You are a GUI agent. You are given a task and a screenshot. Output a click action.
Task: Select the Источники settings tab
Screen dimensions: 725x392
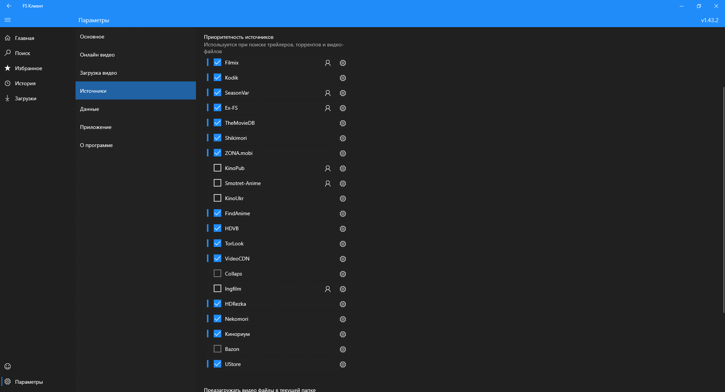[x=136, y=91]
